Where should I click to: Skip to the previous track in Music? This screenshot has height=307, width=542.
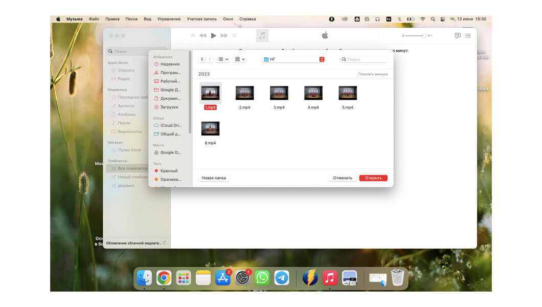pos(203,36)
